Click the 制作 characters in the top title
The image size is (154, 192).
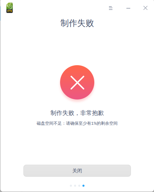point(69,23)
